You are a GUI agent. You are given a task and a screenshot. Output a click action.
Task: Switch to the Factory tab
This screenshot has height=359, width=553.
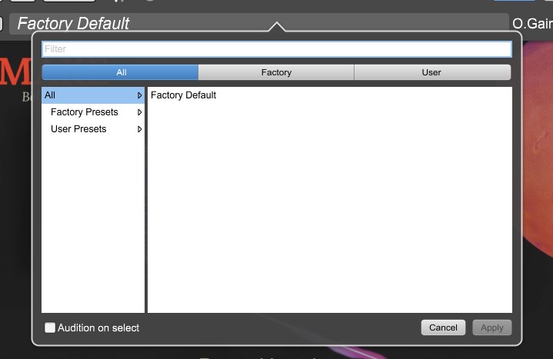[x=276, y=72]
